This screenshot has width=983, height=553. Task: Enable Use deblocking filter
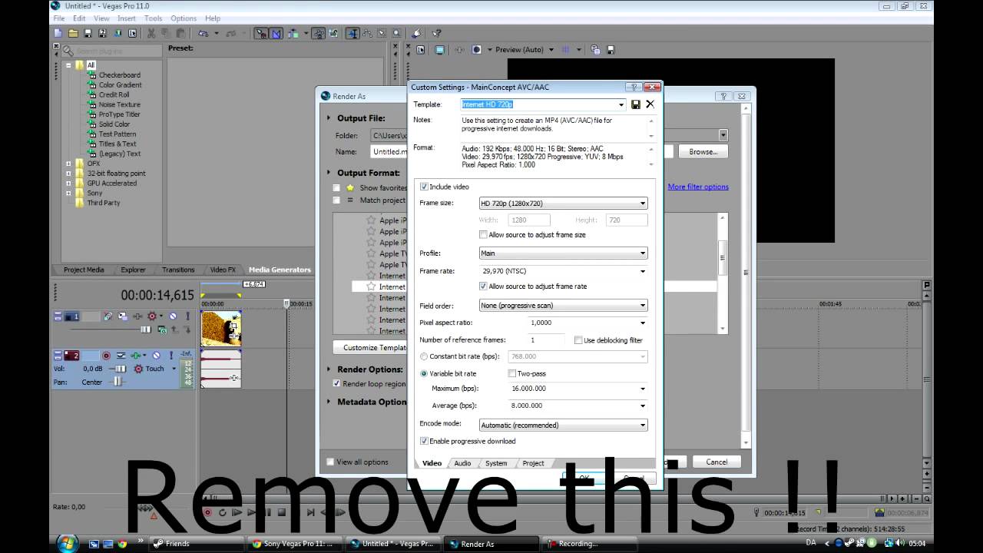[578, 340]
